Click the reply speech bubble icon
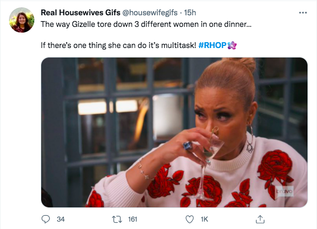This screenshot has width=317, height=229. pyautogui.click(x=45, y=218)
